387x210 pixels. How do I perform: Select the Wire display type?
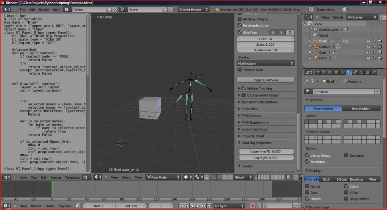[x=372, y=179]
